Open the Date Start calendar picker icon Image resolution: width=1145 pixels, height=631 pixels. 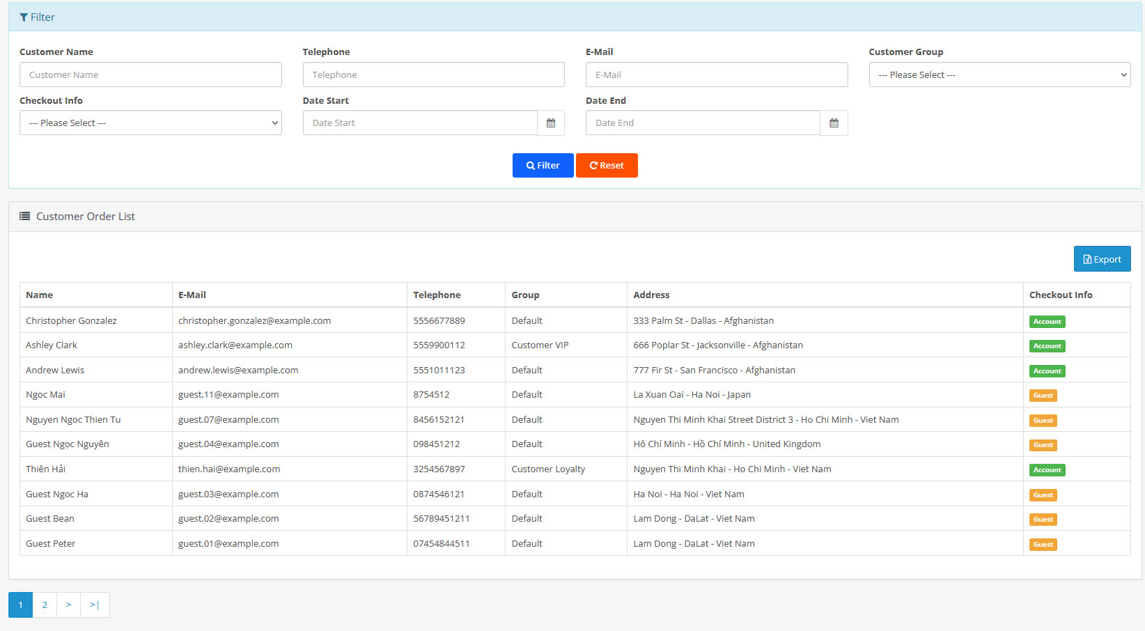point(551,123)
